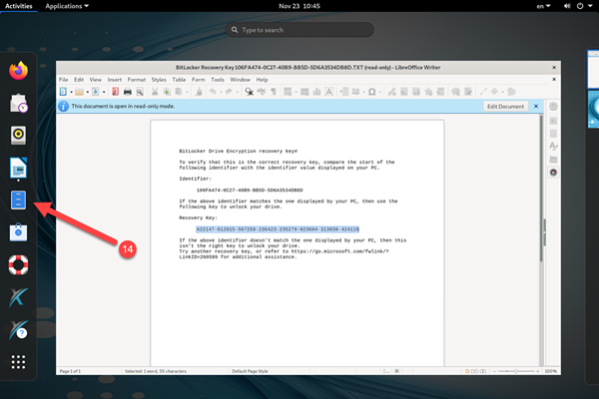This screenshot has width=599, height=399.
Task: Click the Paste clipboard icon
Action: [179, 92]
